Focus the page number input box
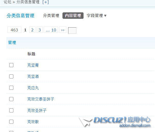Image resolution: width=155 pixels, height=132 pixels. tap(72, 30)
